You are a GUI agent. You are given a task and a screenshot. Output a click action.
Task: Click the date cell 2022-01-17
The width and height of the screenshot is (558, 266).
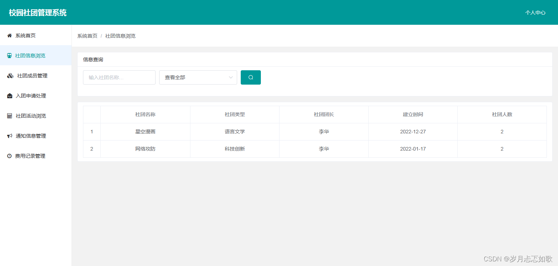click(x=413, y=149)
